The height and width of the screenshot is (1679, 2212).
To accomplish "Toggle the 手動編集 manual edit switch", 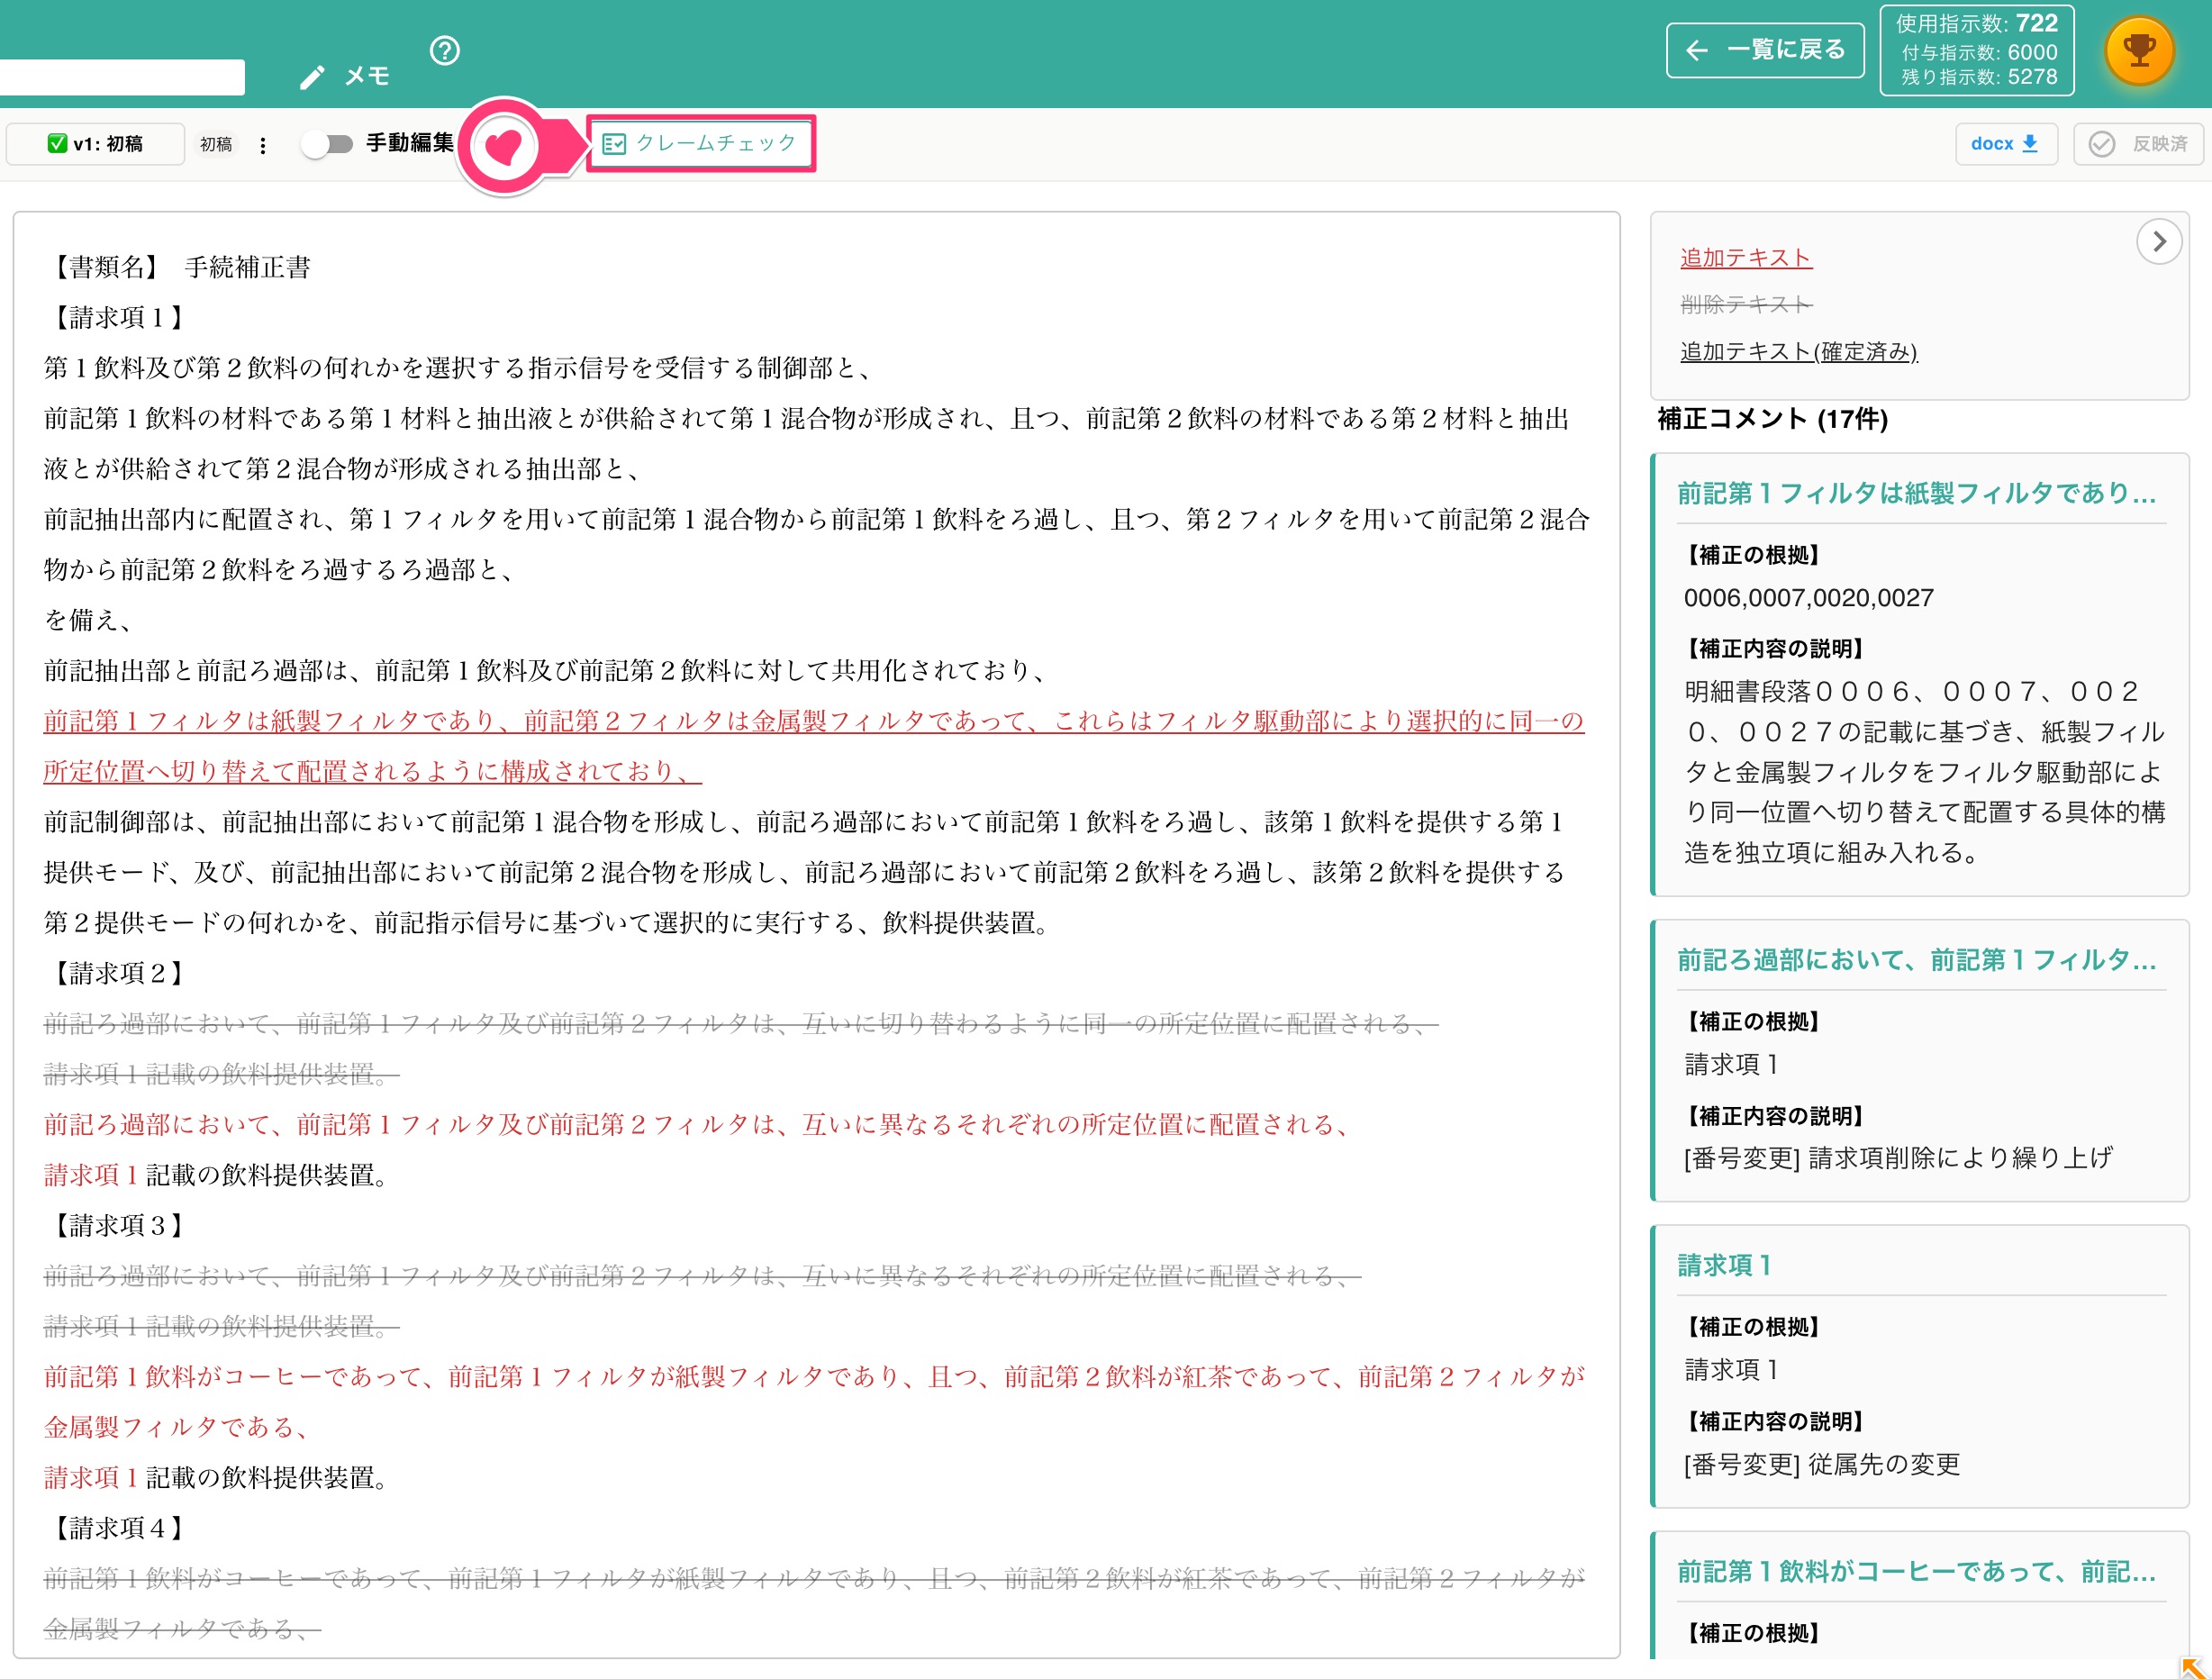I will [x=328, y=144].
